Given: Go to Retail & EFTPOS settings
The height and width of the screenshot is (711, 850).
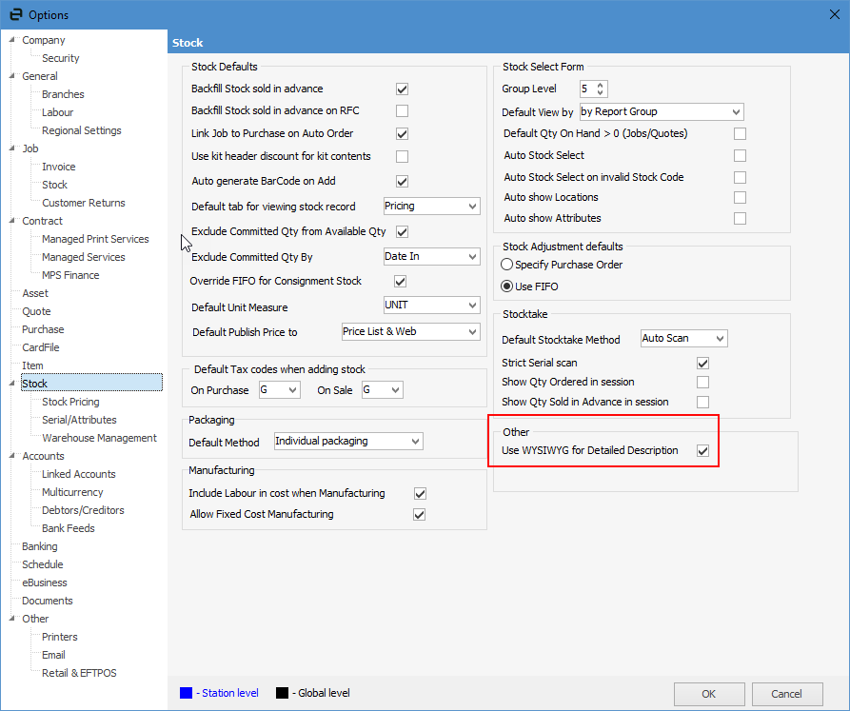Looking at the screenshot, I should click(79, 674).
